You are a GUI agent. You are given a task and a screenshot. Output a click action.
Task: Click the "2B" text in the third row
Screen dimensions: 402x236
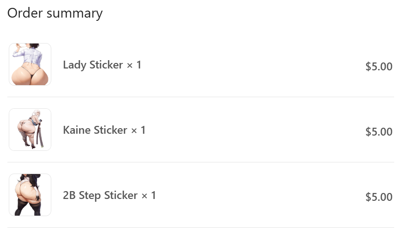[69, 195]
